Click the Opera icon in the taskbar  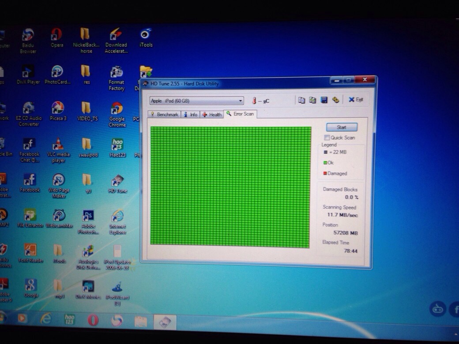tap(93, 319)
